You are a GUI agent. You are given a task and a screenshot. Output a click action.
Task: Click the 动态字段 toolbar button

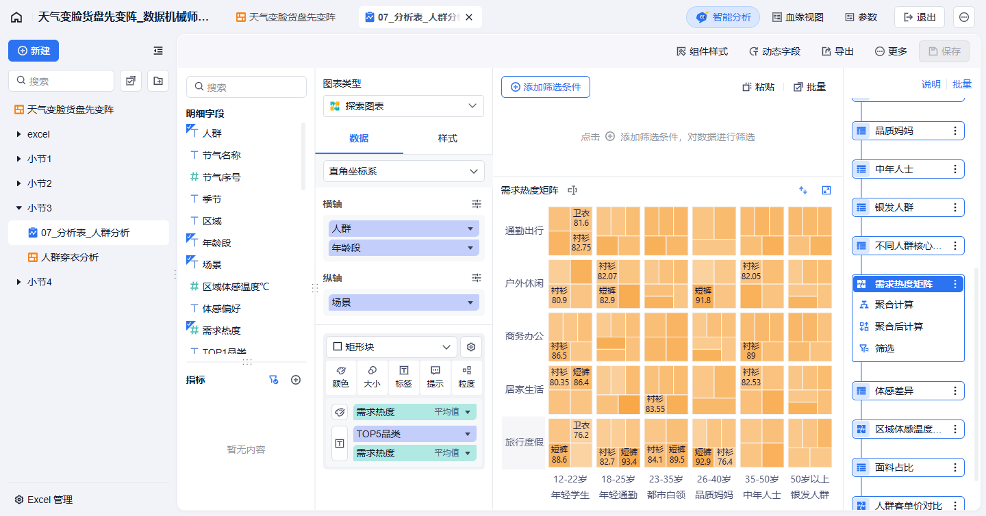[x=774, y=51]
